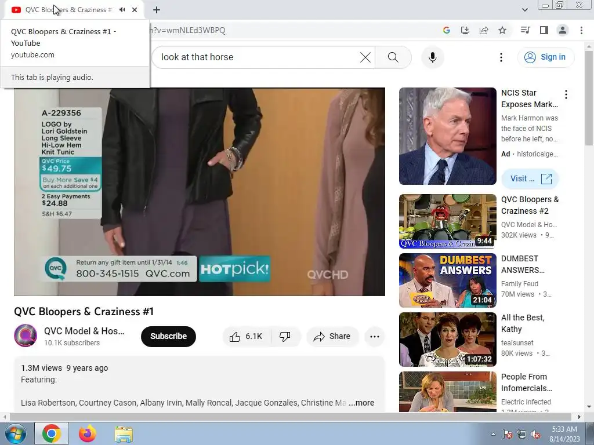Screen dimensions: 594x445
Task: Click the vertical scrollbar down arrow
Action: coord(589,407)
